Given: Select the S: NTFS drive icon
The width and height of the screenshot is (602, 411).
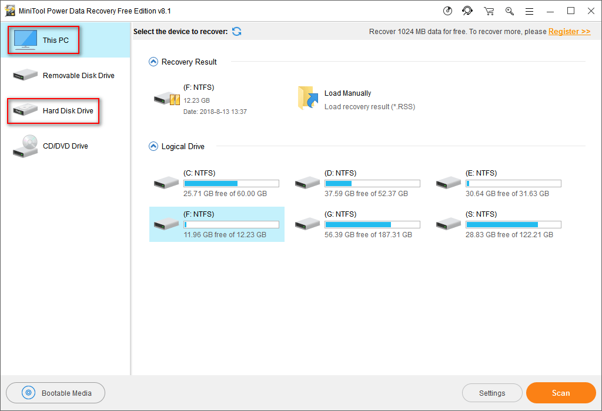Looking at the screenshot, I should point(449,224).
